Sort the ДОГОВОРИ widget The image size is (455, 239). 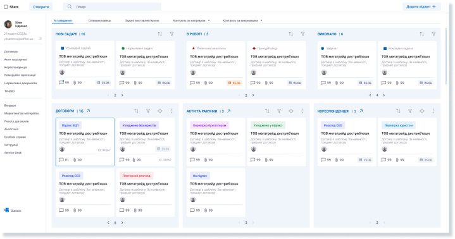(x=136, y=111)
